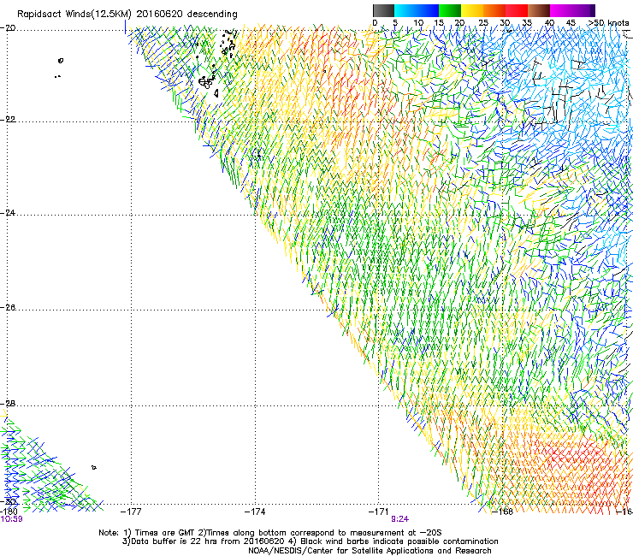Click the small island outline west of -177 near -20.5
This screenshot has width=633, height=556.
(x=61, y=61)
